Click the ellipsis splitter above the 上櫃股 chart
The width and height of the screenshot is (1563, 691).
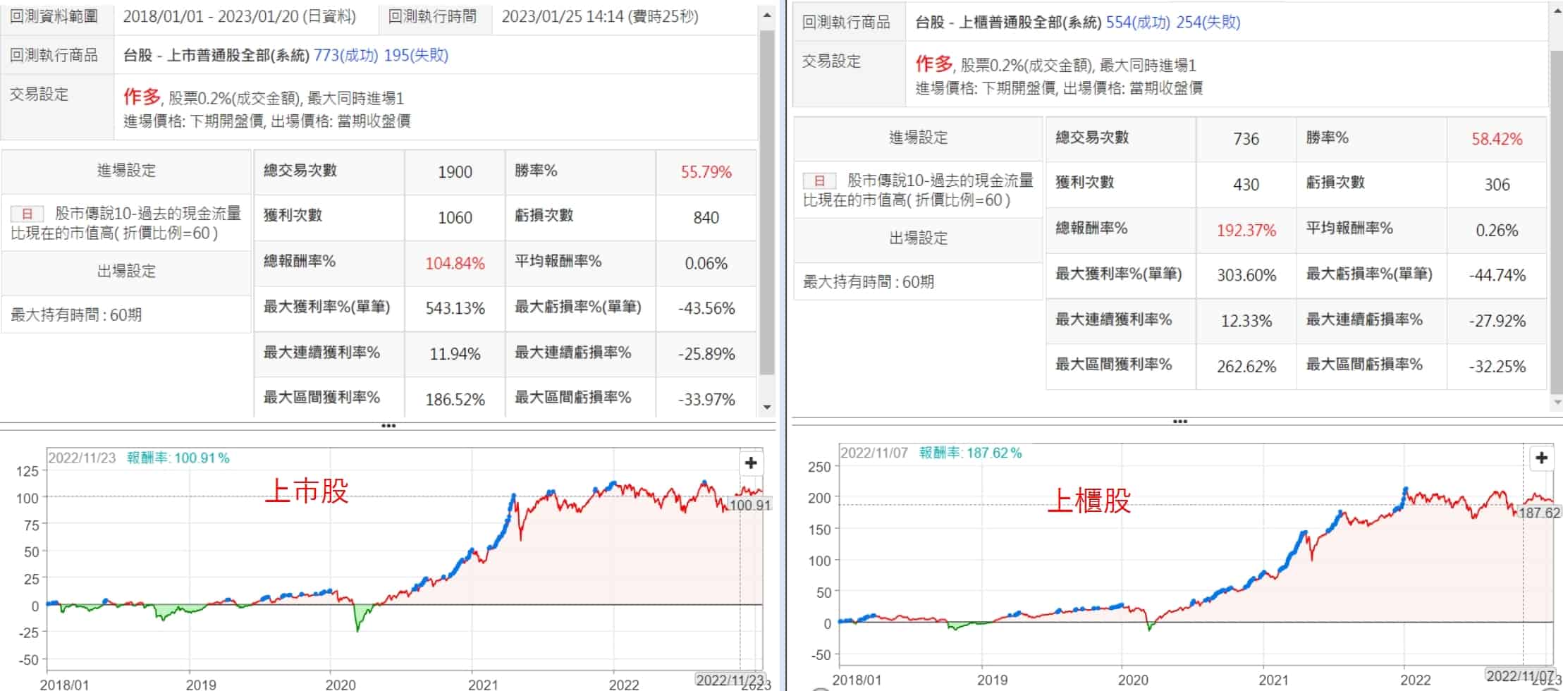click(x=1179, y=422)
